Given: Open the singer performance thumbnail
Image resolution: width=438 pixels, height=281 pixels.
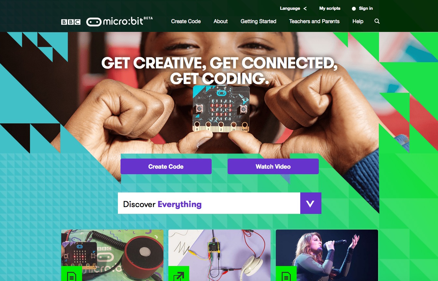Looking at the screenshot, I should point(327,255).
